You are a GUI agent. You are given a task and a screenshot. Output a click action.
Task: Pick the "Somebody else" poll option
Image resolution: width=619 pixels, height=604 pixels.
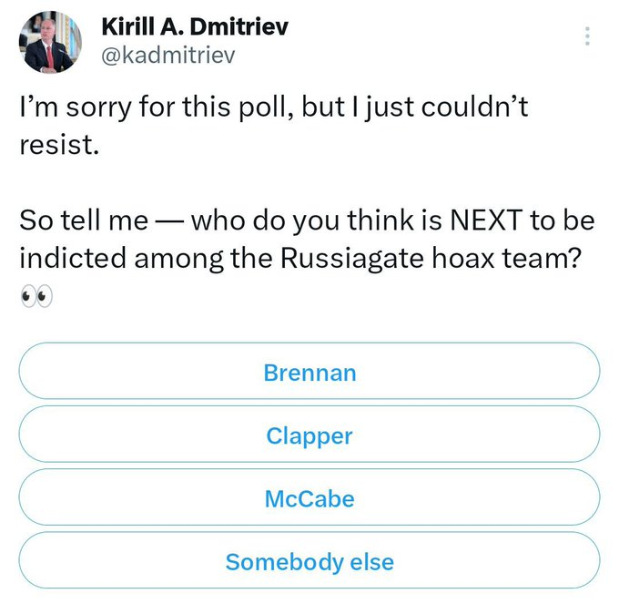(309, 561)
